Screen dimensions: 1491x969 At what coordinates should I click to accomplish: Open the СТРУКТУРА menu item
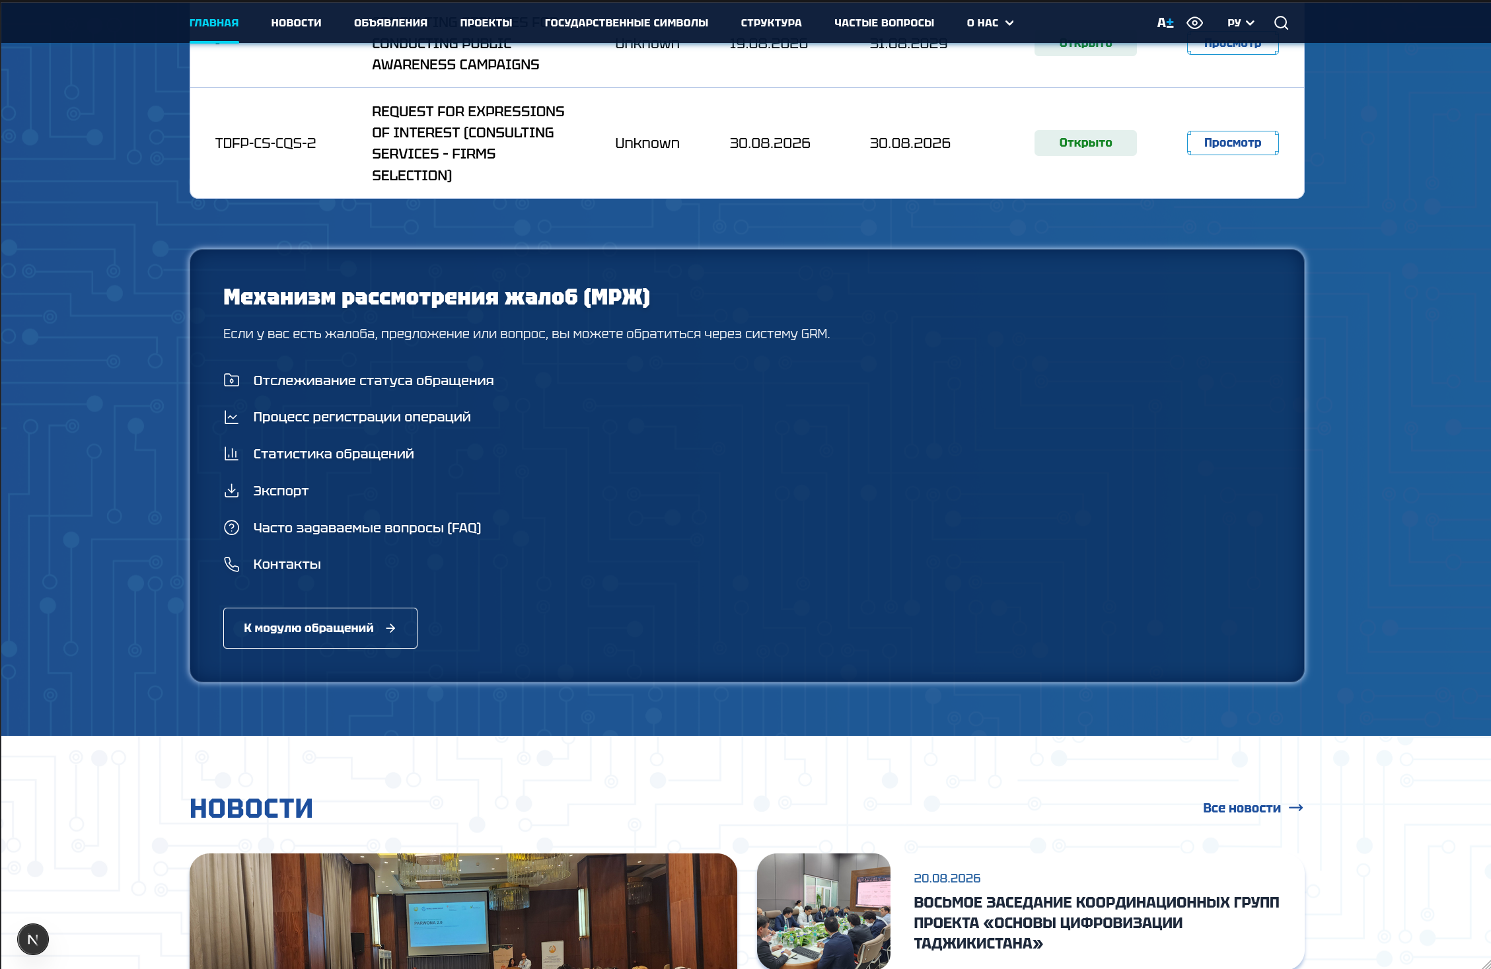click(x=771, y=23)
